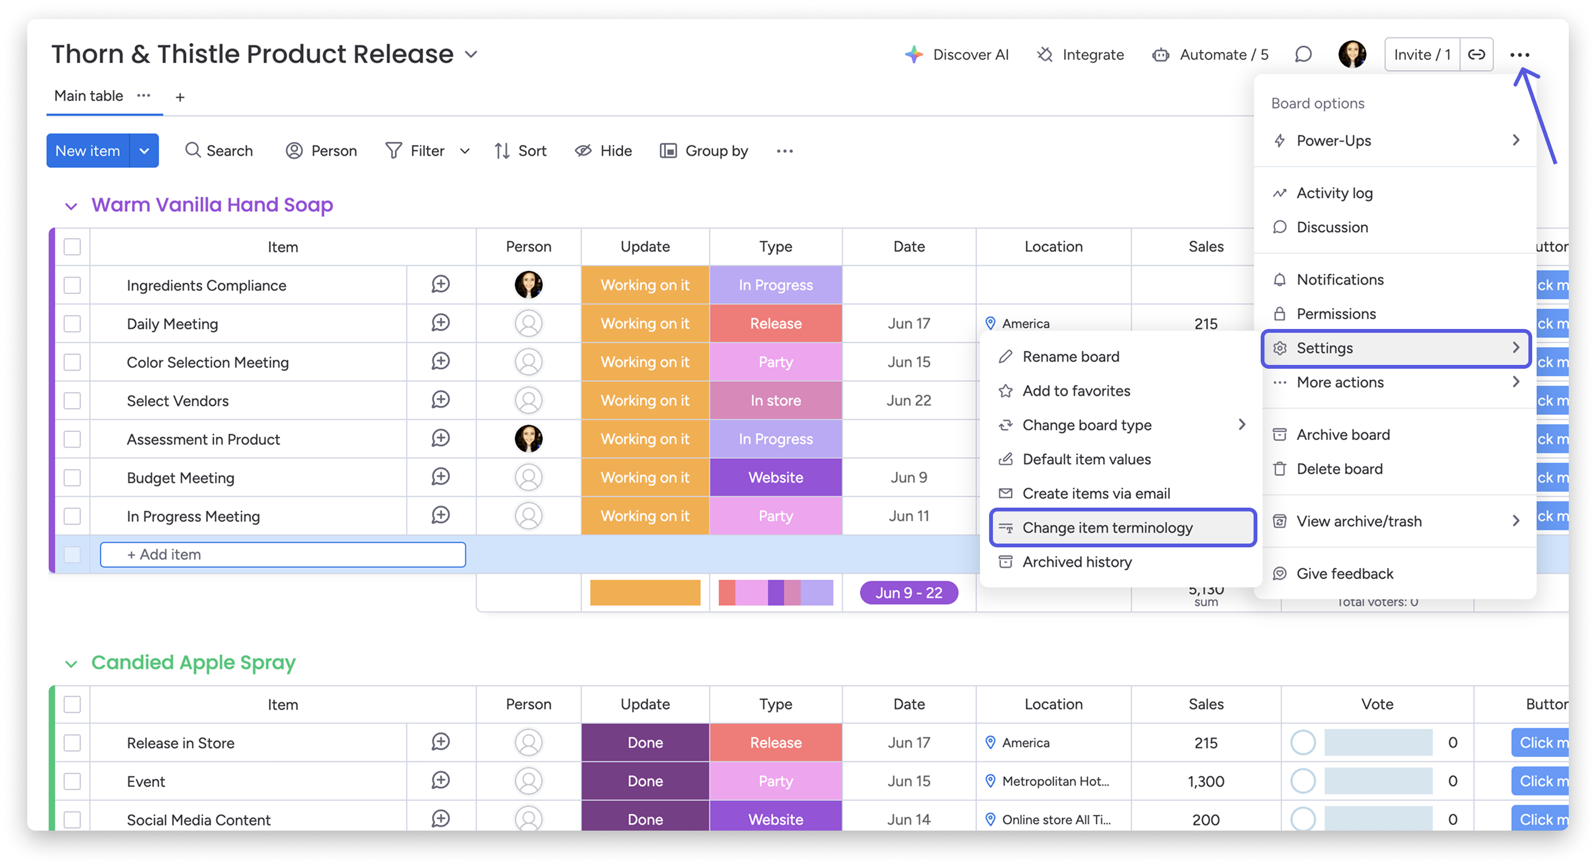The width and height of the screenshot is (1596, 866).
Task: Change Daily Meeting Release type label
Action: pos(776,323)
